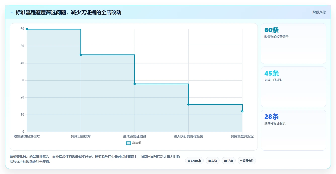Click x-axis label 收集到的经营信号
Screen dimensions: 336x174
(27, 136)
